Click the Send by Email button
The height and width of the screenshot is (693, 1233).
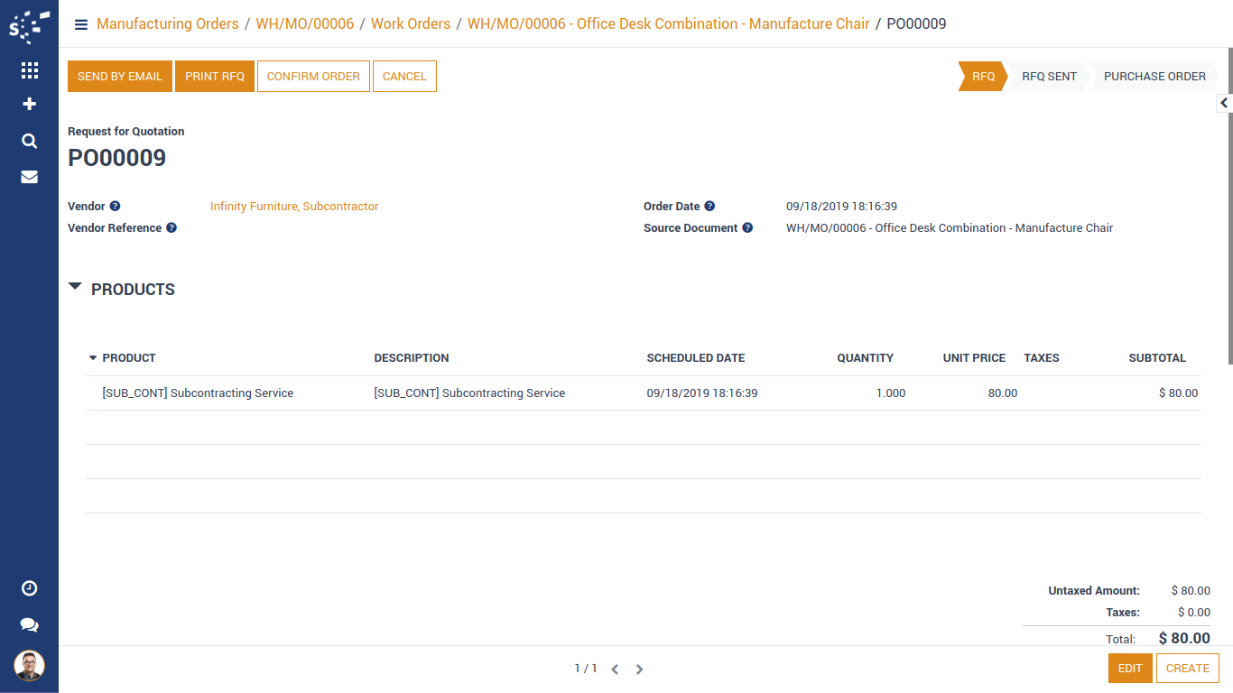120,77
